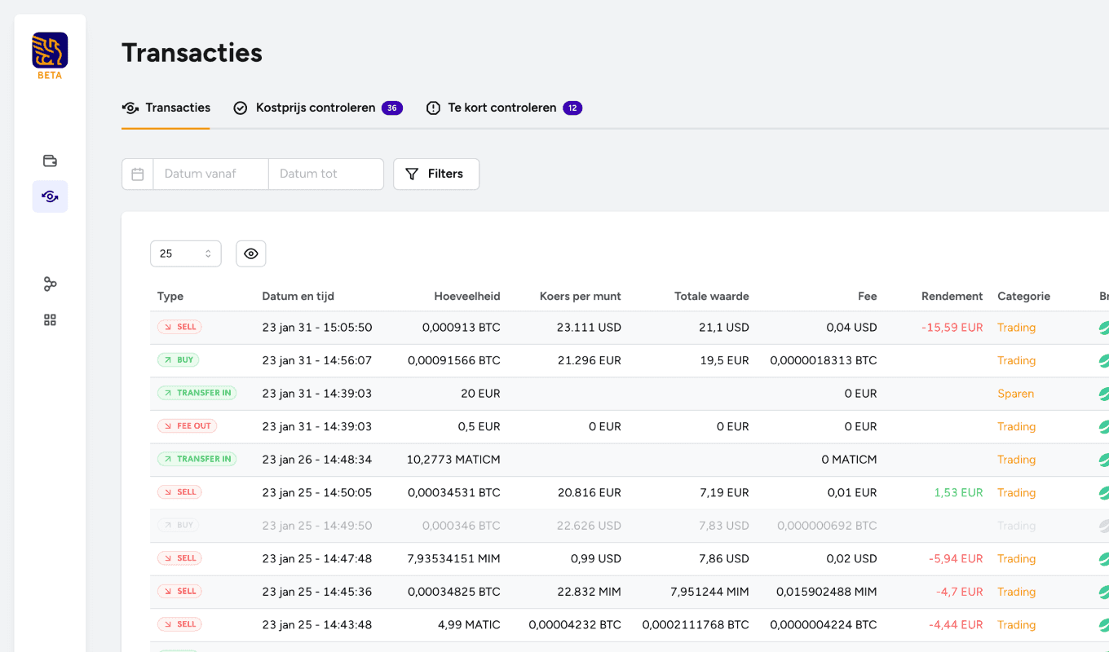Select the -4,7 EUR rendement value
Screen dimensions: 1109x652
(959, 592)
